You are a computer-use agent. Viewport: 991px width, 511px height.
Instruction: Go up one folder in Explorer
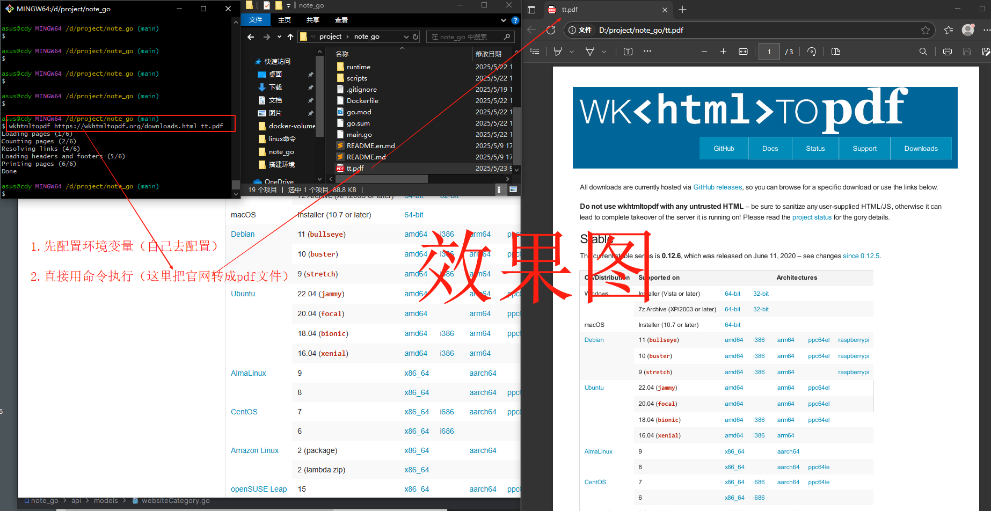(x=290, y=36)
